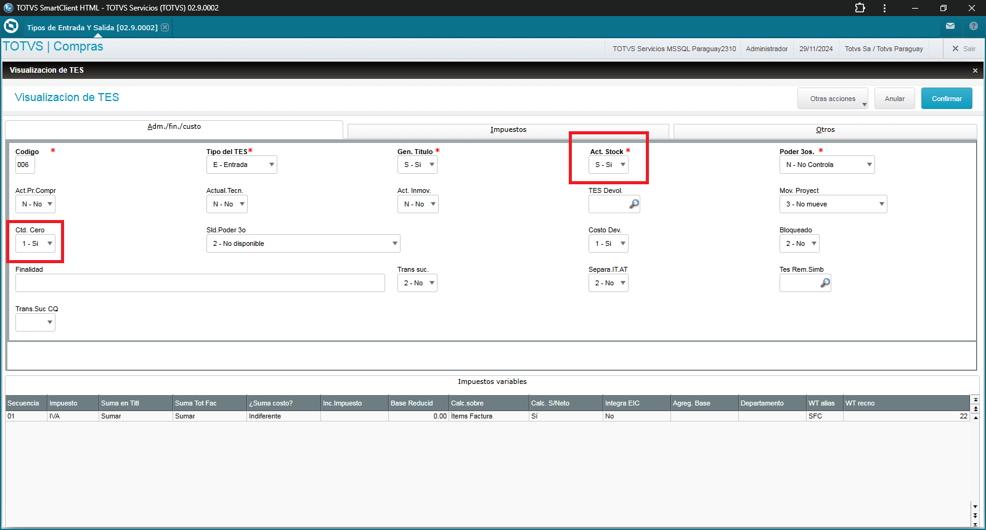Click the TES Devol. search magnifier icon

[634, 204]
